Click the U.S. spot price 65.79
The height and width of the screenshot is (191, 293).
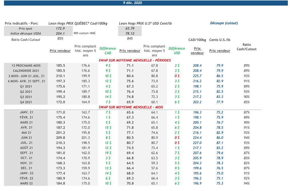(x=130, y=29)
